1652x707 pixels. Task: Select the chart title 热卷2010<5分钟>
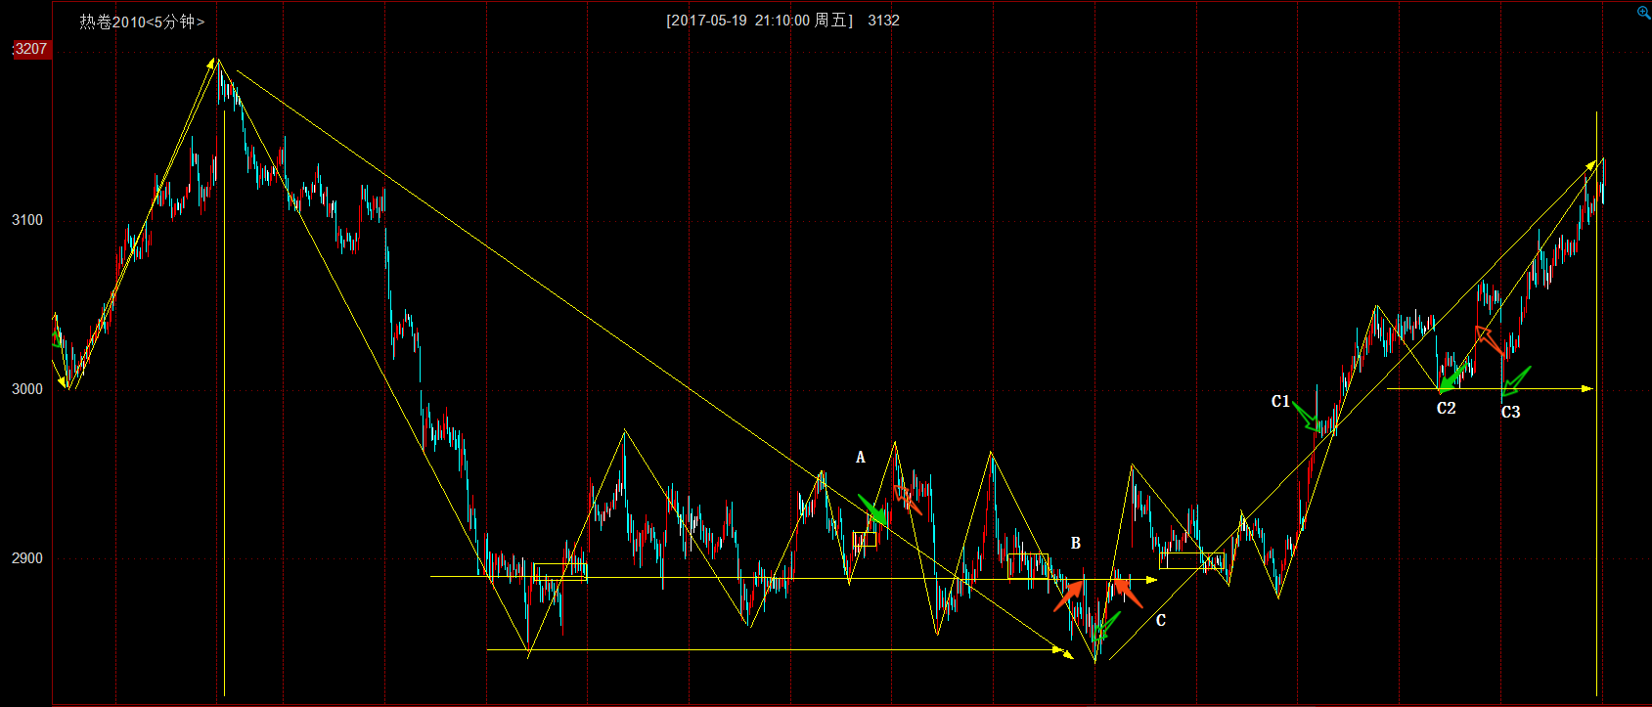[142, 22]
